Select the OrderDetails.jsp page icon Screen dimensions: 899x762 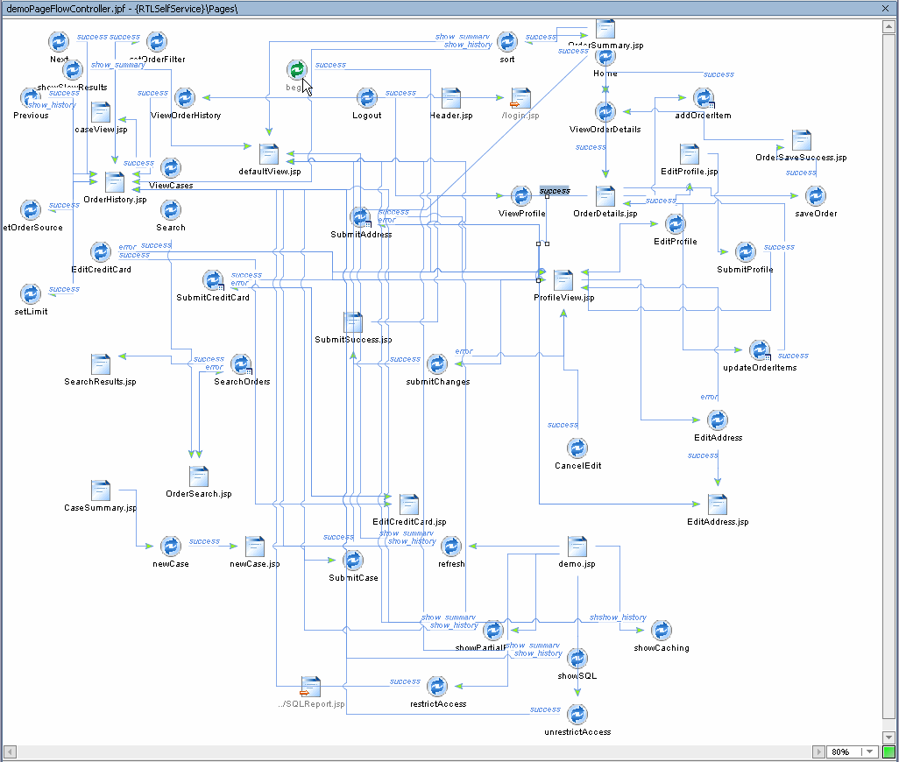click(x=605, y=196)
